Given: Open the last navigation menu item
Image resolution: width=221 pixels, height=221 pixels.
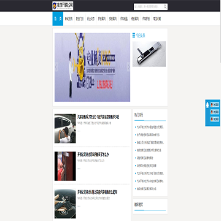Looking at the screenshot, I should point(157,19).
